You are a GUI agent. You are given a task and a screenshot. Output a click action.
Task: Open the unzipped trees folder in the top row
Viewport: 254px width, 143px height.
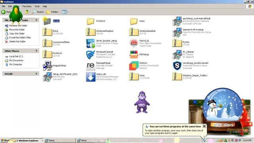(x=134, y=21)
